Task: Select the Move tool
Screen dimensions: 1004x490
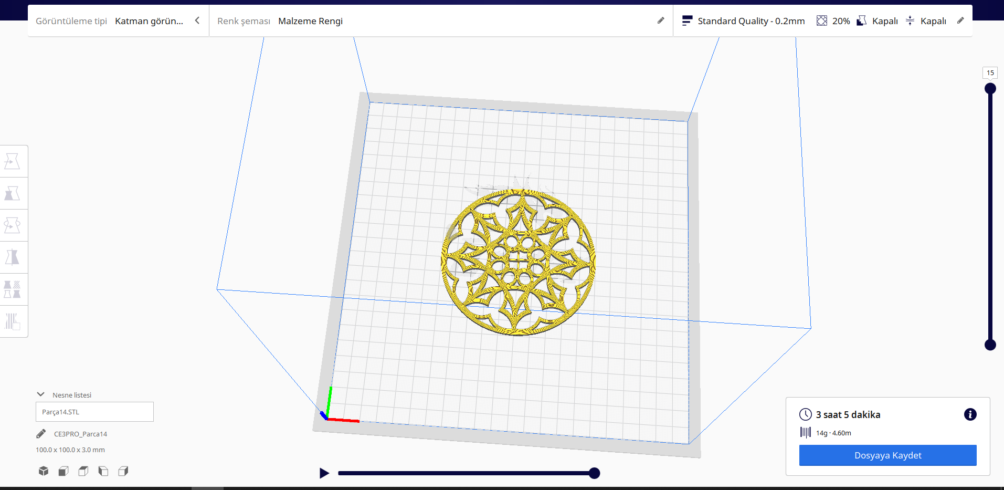Action: [14, 161]
